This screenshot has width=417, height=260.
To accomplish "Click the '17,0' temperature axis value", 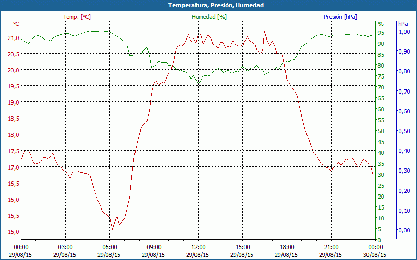I will point(14,167).
